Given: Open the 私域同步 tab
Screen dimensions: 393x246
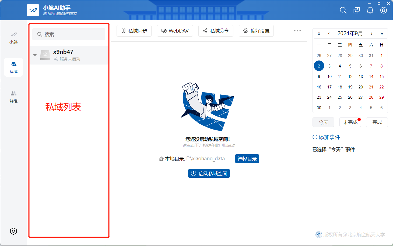Looking at the screenshot, I should pos(134,31).
